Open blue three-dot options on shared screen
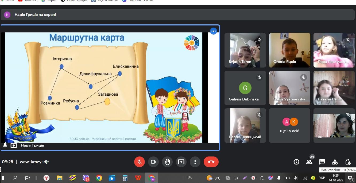This screenshot has width=356, height=183. click(213, 31)
